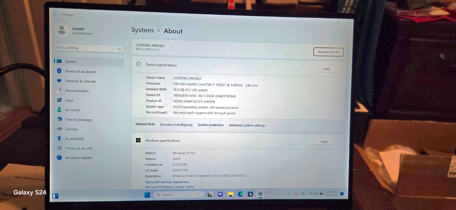Image resolution: width=456 pixels, height=210 pixels.
Task: Click the XPS 13 9310 2-in-1 model text
Action: click(x=147, y=49)
